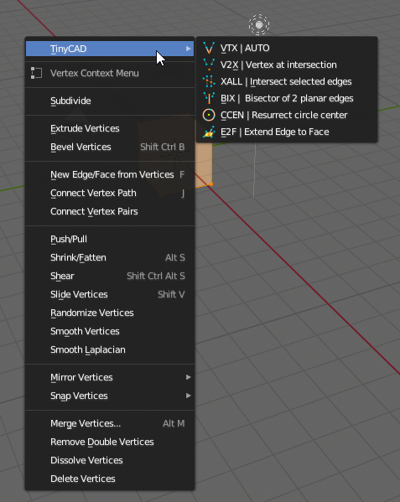
Task: Click the E2F extend edge icon
Action: coord(209,132)
